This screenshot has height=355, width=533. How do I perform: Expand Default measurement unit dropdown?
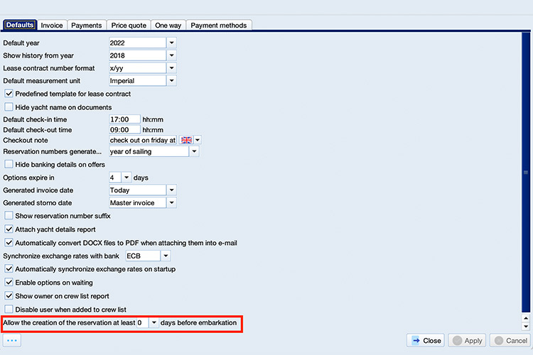(171, 81)
